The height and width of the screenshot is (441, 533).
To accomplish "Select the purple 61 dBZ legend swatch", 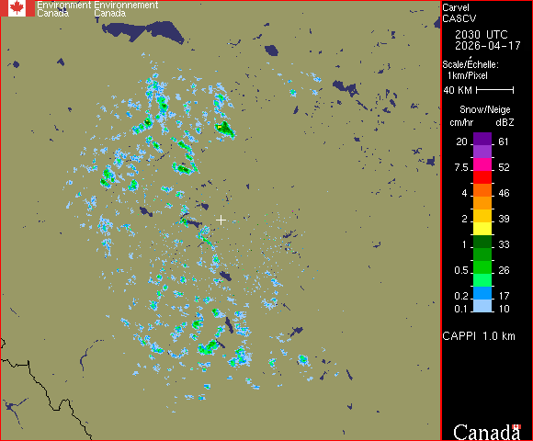I will (x=482, y=139).
